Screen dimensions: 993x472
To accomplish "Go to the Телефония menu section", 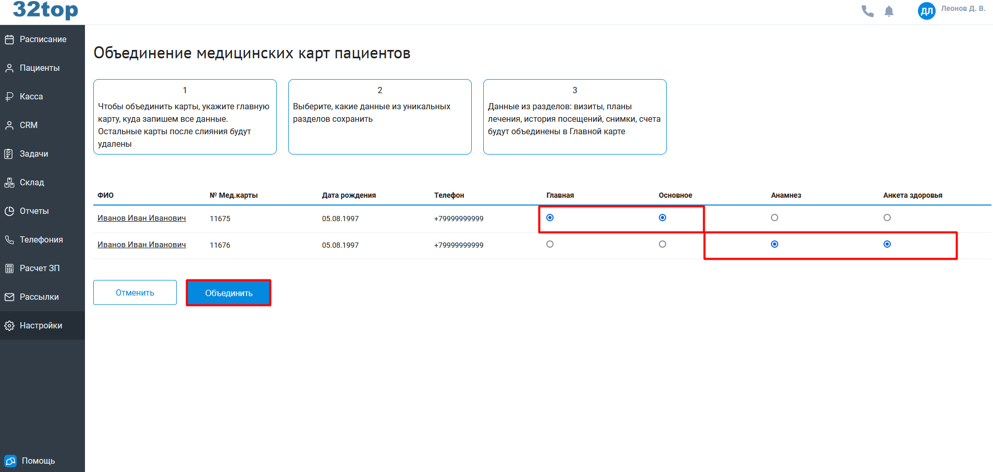I will click(41, 240).
